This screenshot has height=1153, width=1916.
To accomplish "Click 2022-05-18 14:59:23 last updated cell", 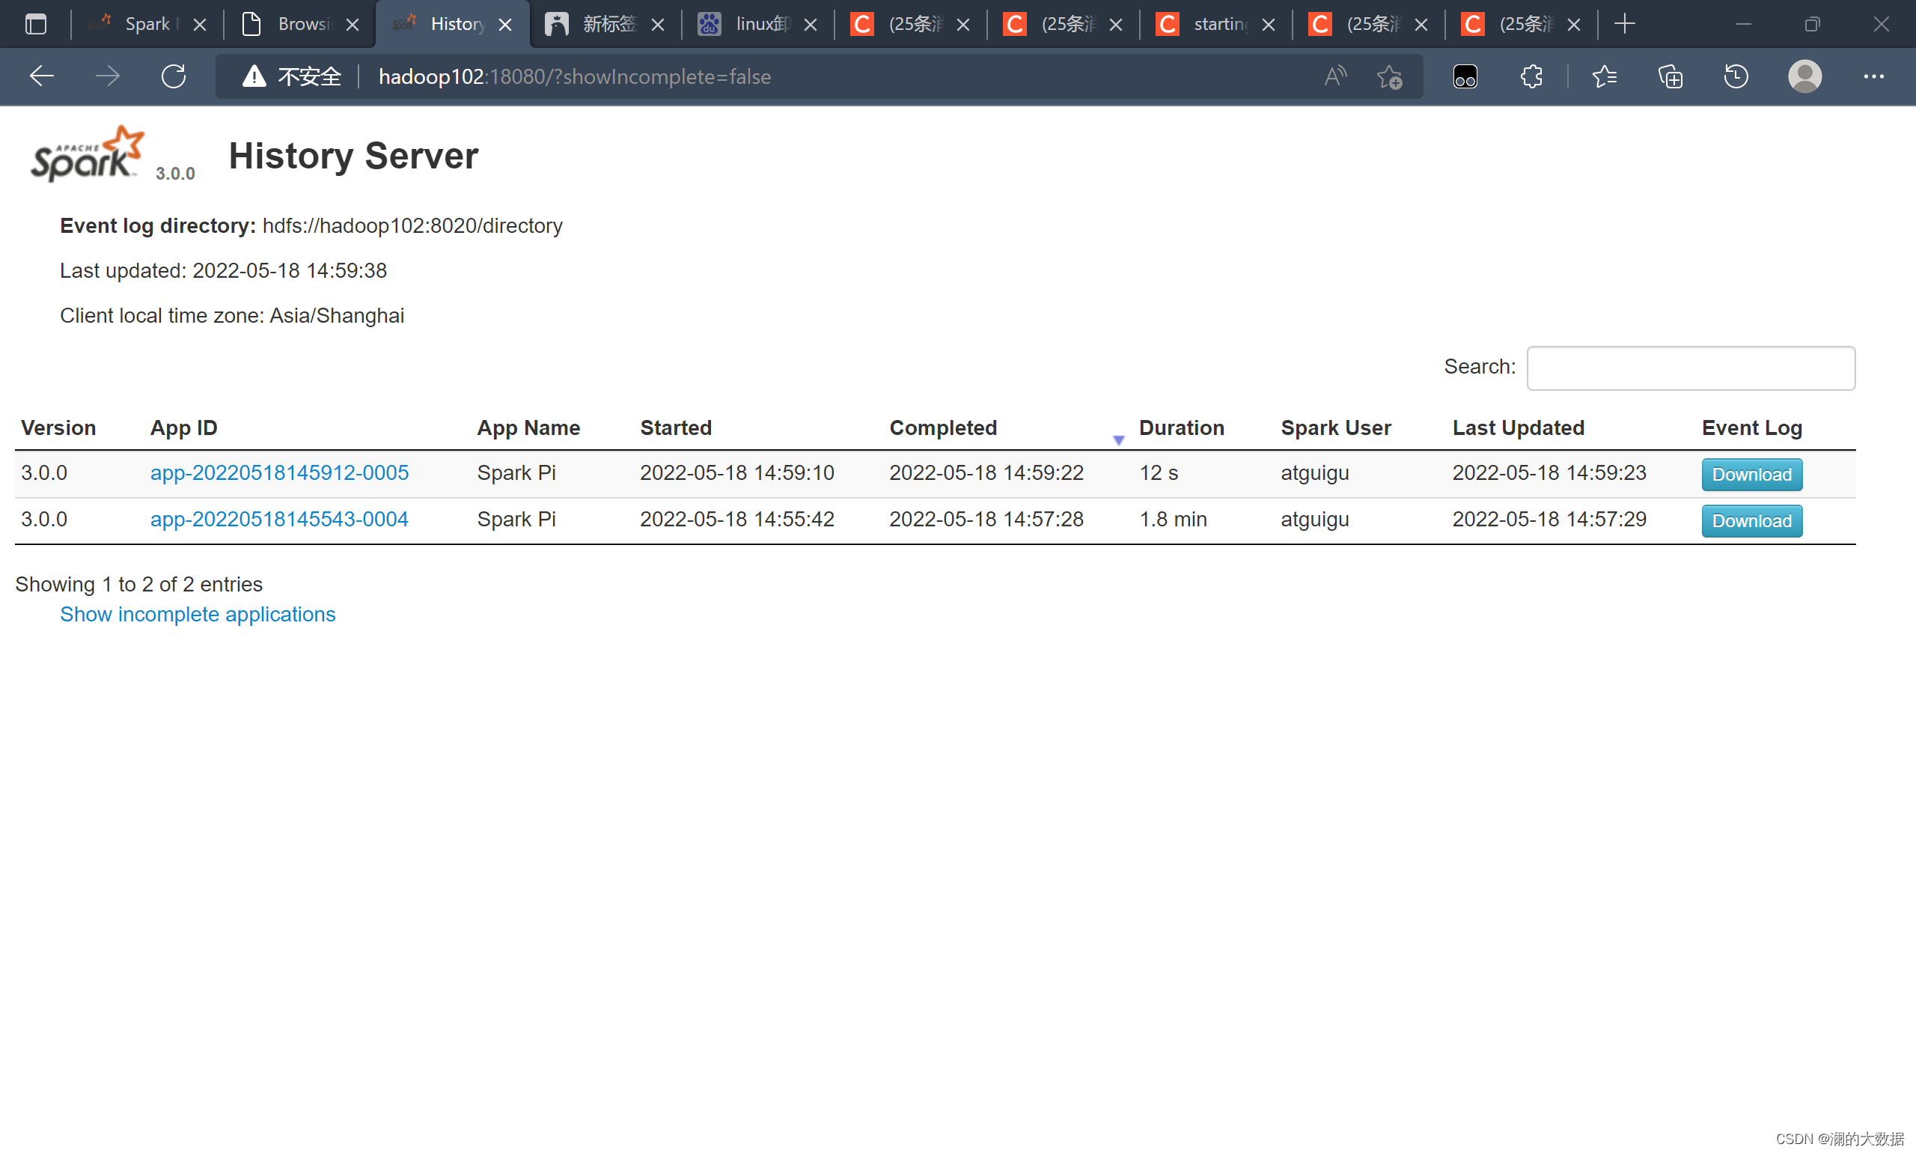I will [x=1549, y=473].
